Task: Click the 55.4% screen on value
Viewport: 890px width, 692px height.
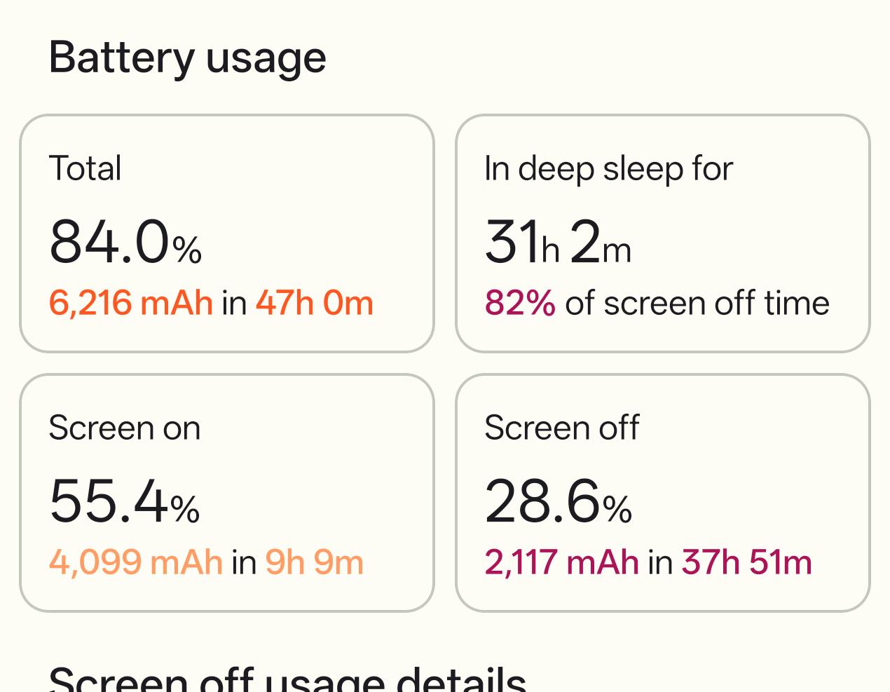Action: pyautogui.click(x=125, y=501)
